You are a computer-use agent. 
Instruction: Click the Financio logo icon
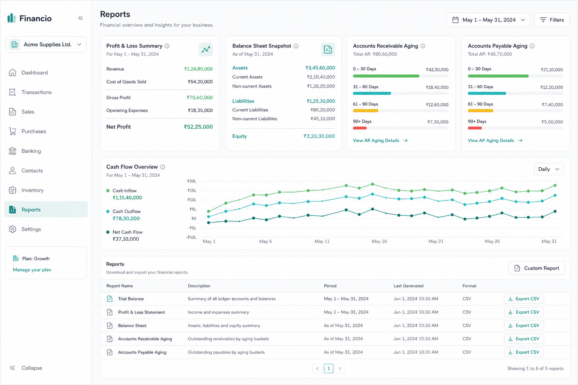pos(12,18)
